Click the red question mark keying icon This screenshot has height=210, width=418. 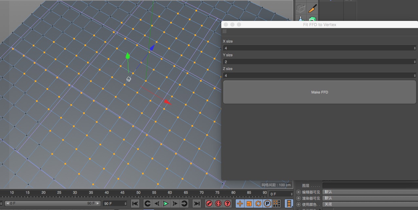point(227,203)
